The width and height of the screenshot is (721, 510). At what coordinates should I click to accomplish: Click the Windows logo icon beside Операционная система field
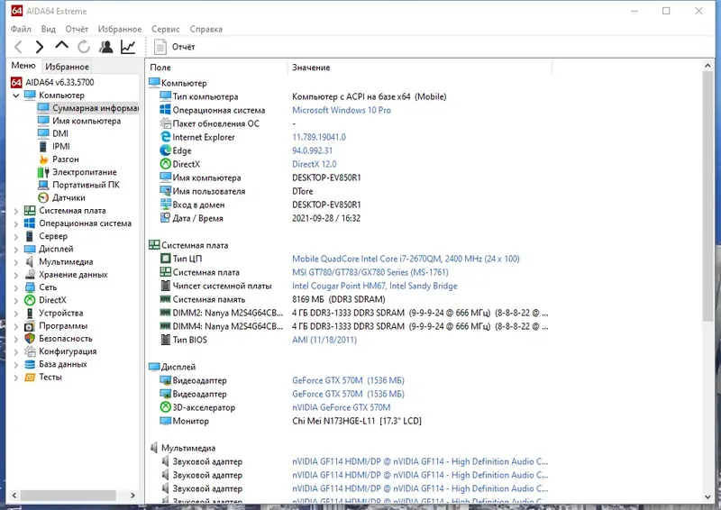tap(165, 110)
